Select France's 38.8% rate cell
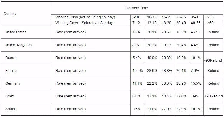This screenshot has width=224, height=118. [167, 71]
